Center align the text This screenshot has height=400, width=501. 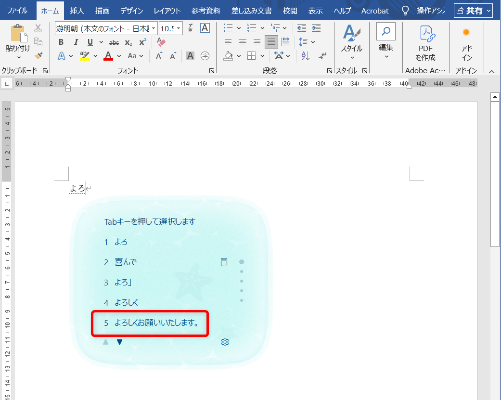(243, 42)
